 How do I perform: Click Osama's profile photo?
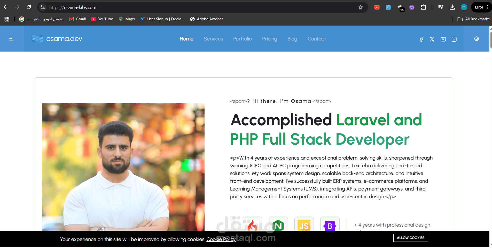[123, 167]
